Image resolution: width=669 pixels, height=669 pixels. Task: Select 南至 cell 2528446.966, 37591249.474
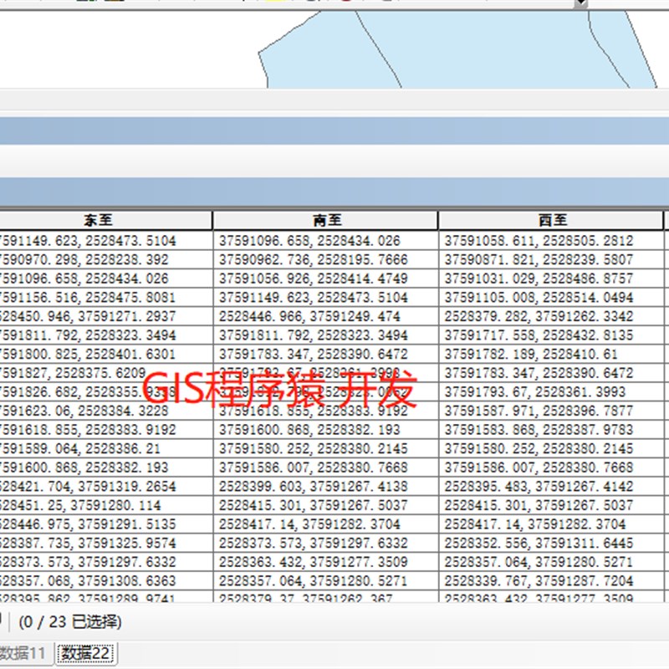pos(326,316)
